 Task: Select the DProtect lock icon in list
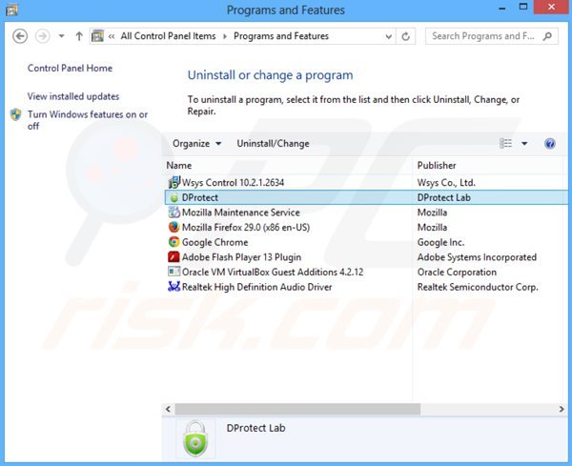click(174, 197)
